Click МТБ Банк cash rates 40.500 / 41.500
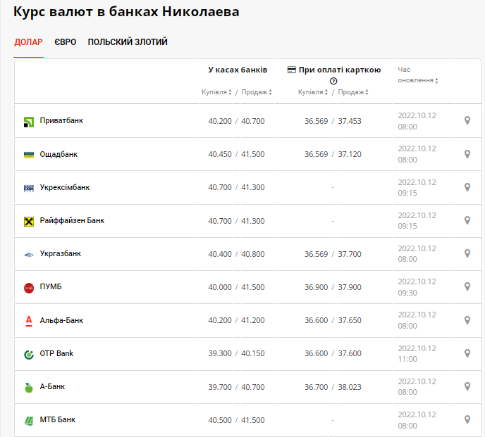 [236, 420]
